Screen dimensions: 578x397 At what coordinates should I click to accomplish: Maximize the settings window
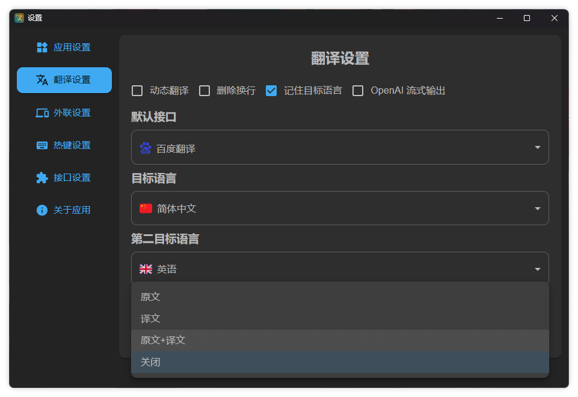527,18
